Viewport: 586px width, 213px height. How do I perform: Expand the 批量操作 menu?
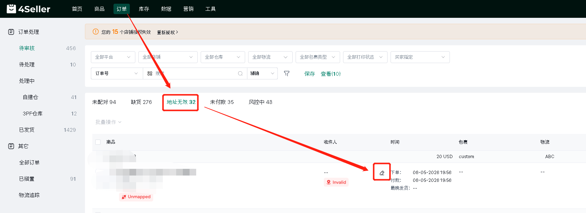click(x=108, y=122)
